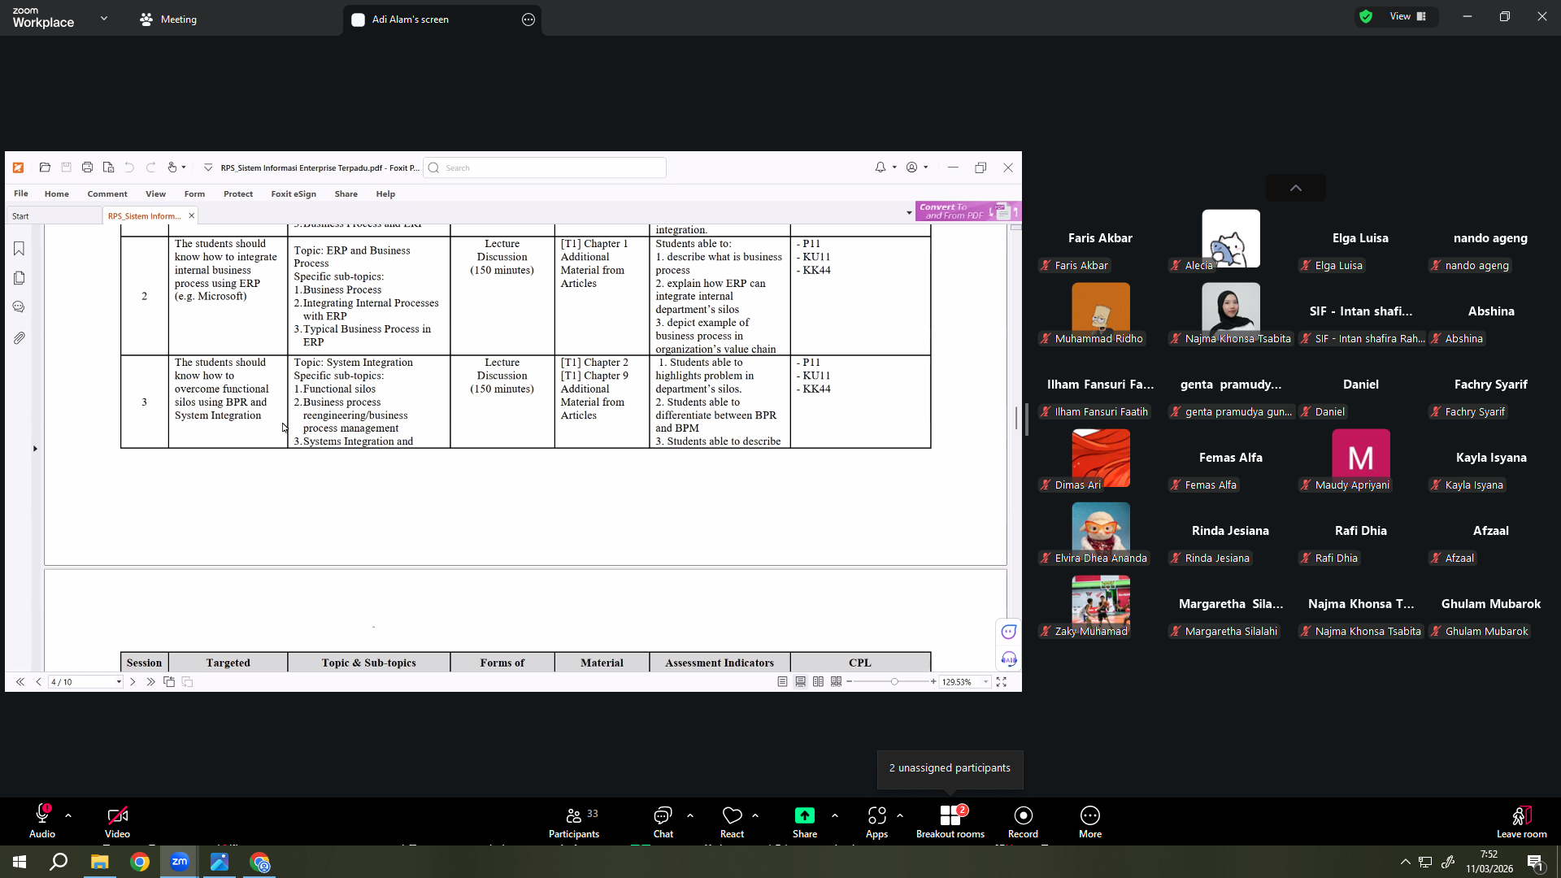Open the Pages thumbnails panel in sidebar
This screenshot has height=878, width=1561.
point(20,278)
